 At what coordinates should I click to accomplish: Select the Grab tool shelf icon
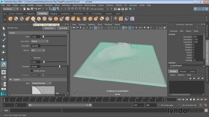click(x=27, y=19)
